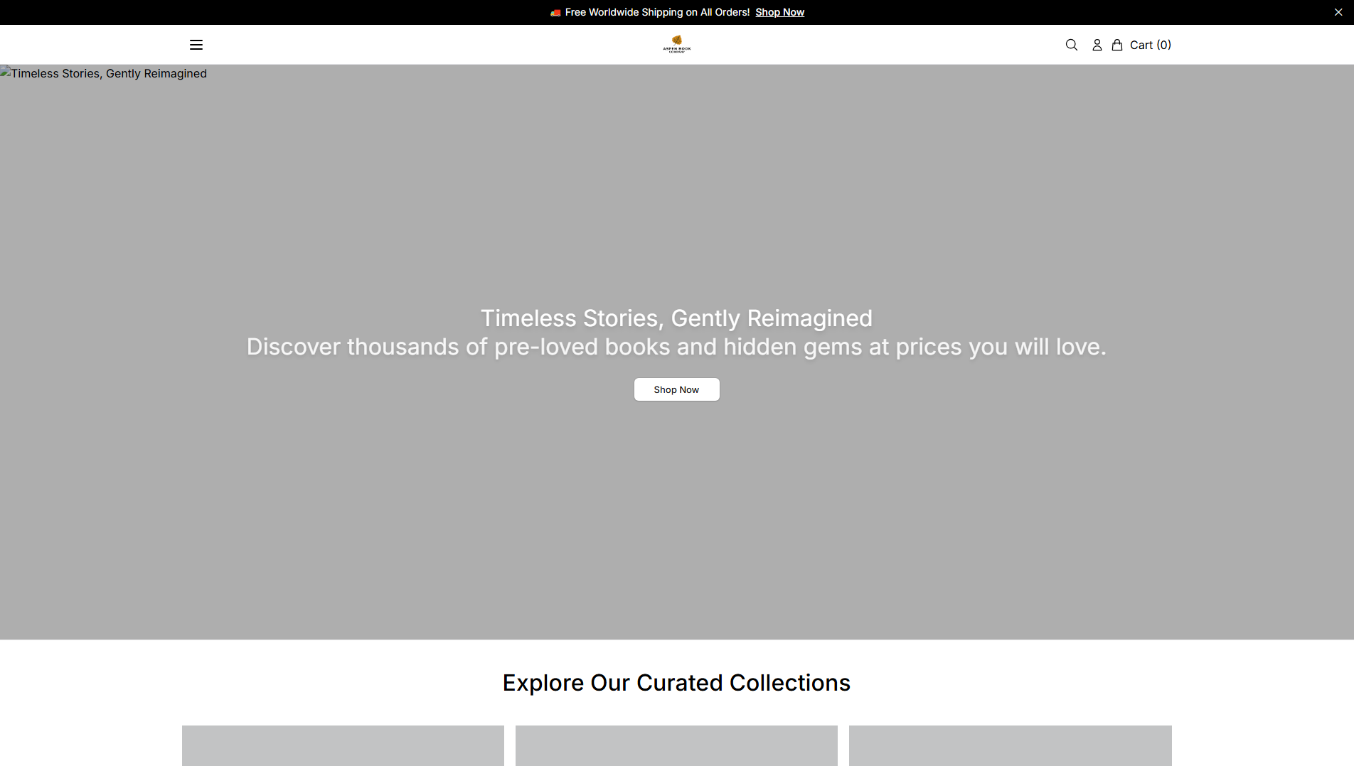Open the user account icon
1354x766 pixels.
point(1097,45)
